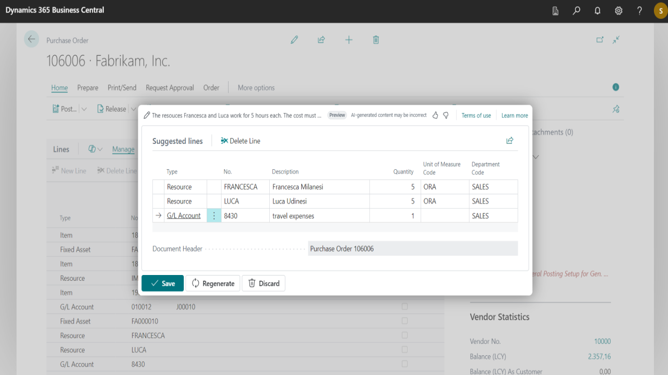Click the collapse page arrows icon
This screenshot has height=375, width=668.
click(616, 40)
